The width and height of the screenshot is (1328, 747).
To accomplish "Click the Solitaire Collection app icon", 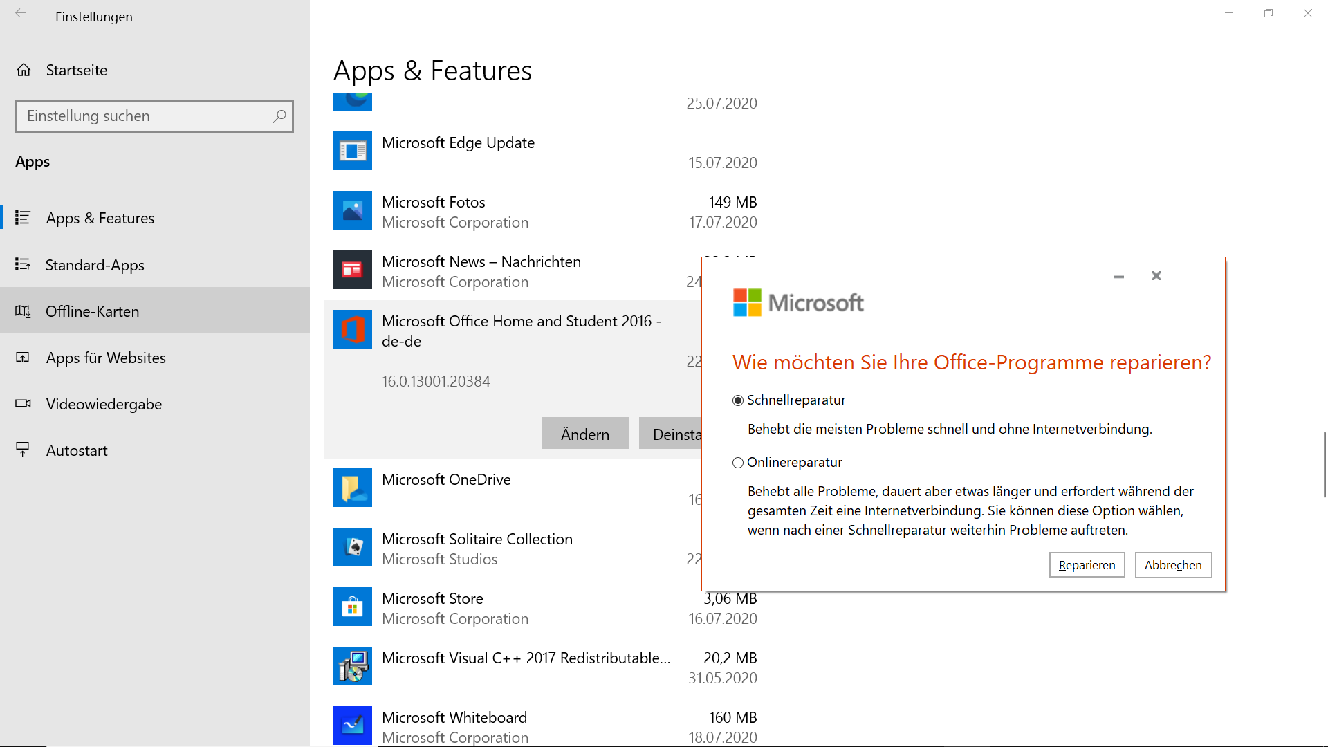I will (x=353, y=547).
